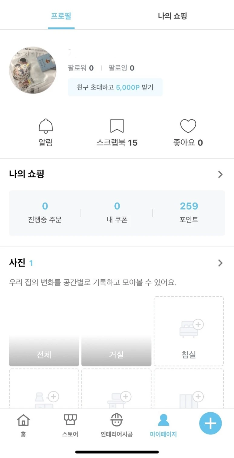Tap the blue plus floating button

[x=210, y=423]
